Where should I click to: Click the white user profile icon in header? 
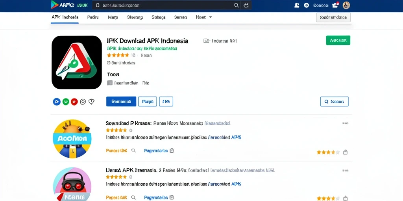[x=297, y=5]
